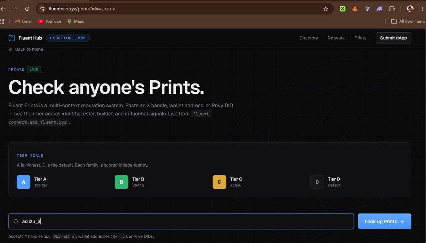Click the Fluent Hub logo icon
Image resolution: width=426 pixels, height=243 pixels.
pyautogui.click(x=12, y=38)
